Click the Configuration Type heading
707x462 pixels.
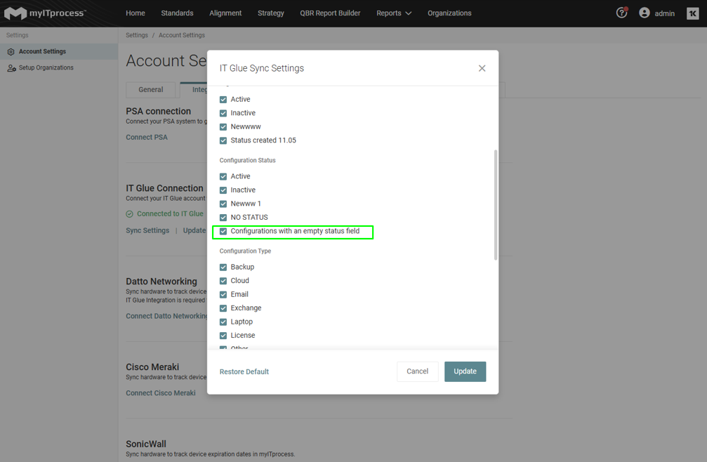point(245,251)
